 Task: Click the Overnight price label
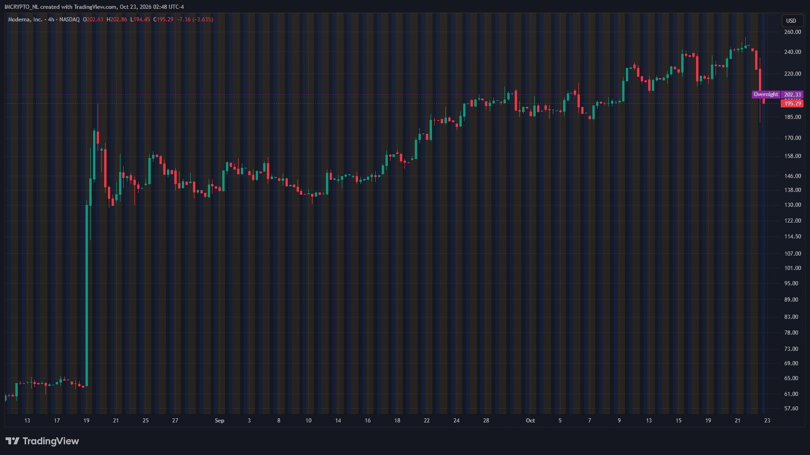point(766,94)
